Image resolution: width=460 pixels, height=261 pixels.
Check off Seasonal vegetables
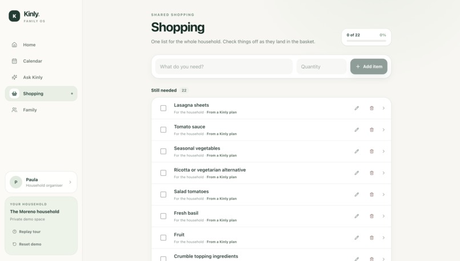(x=163, y=151)
